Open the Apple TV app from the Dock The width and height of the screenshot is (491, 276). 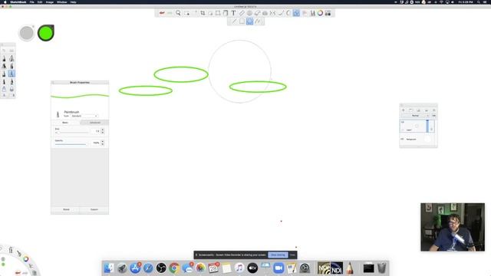252,268
